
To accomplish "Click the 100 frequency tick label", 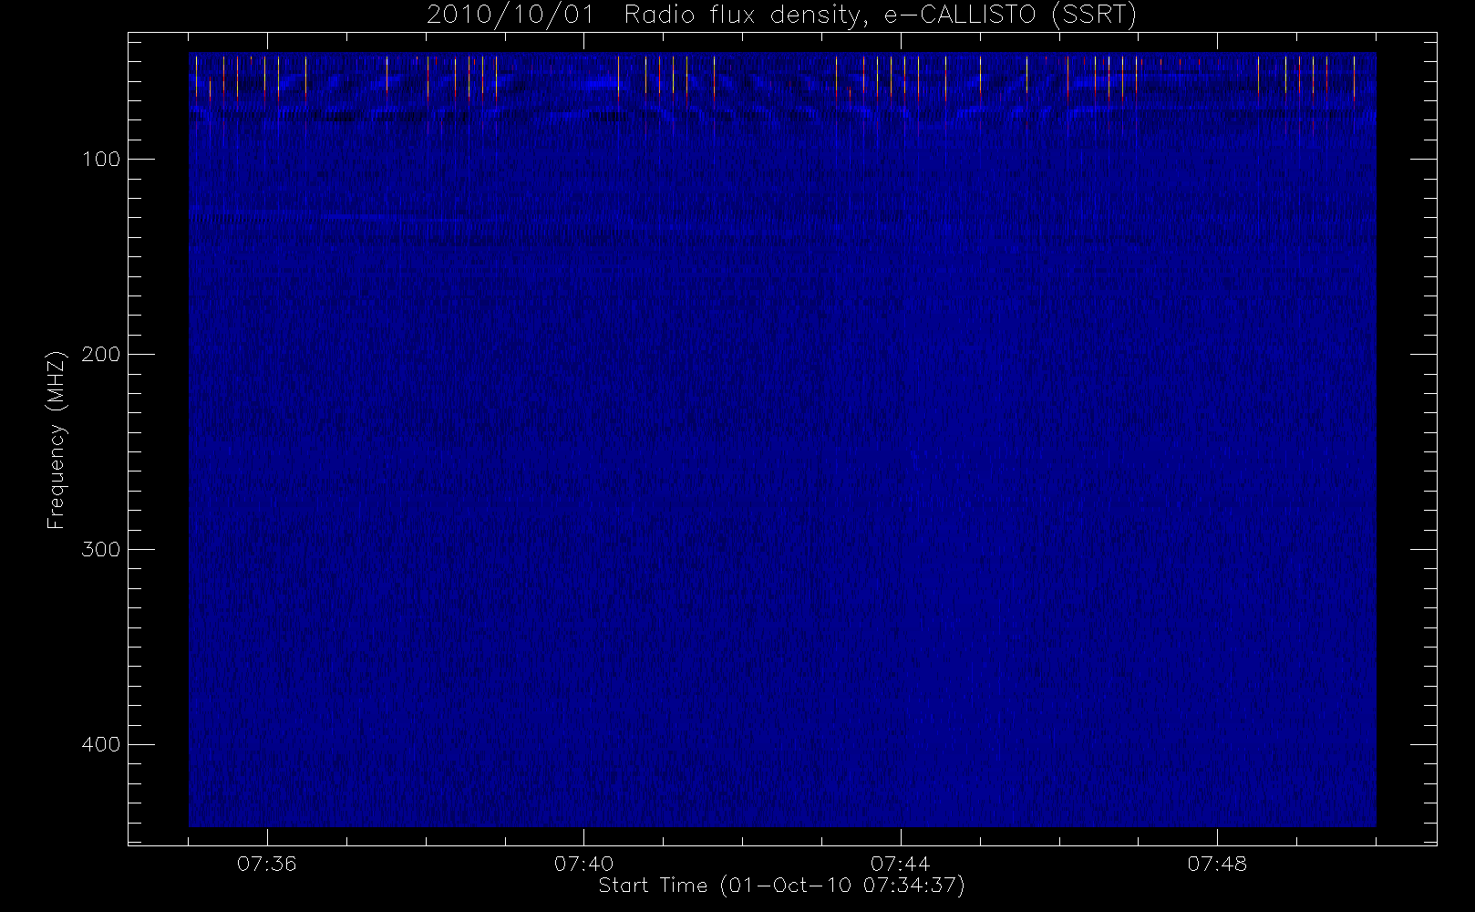I will [101, 160].
